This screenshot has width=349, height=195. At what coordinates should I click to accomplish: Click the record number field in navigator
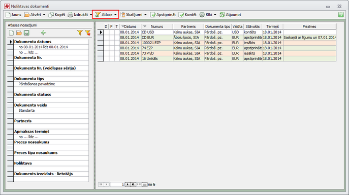click(117, 184)
